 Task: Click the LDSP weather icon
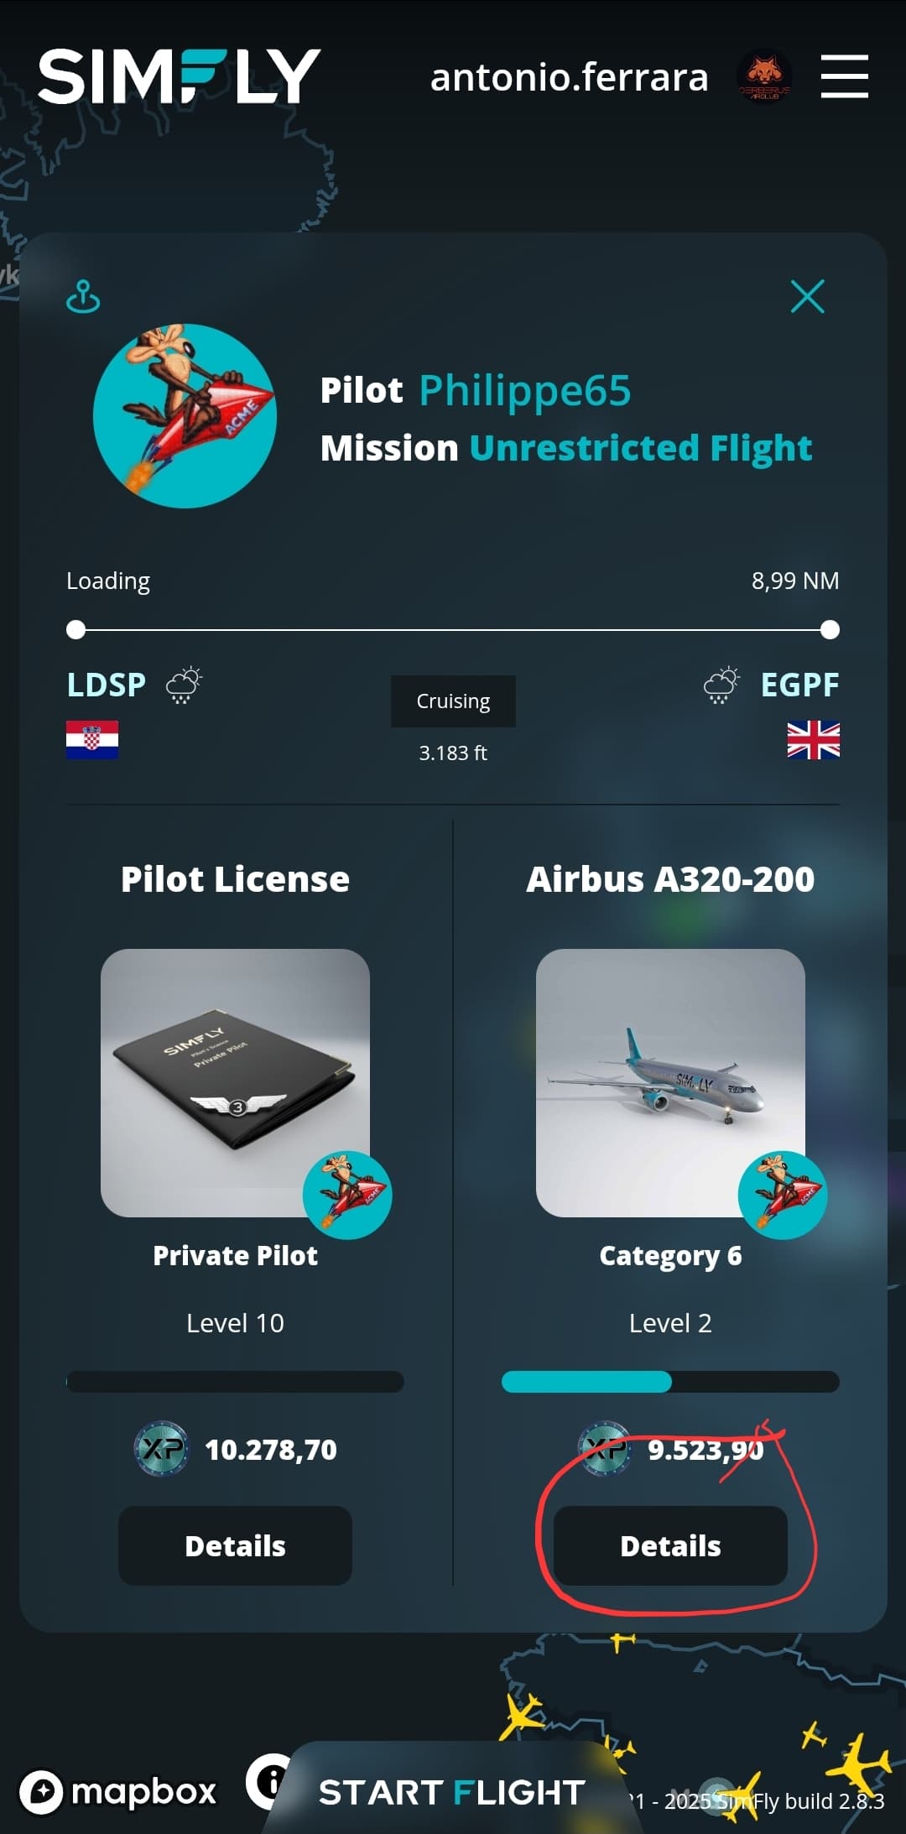coord(184,685)
